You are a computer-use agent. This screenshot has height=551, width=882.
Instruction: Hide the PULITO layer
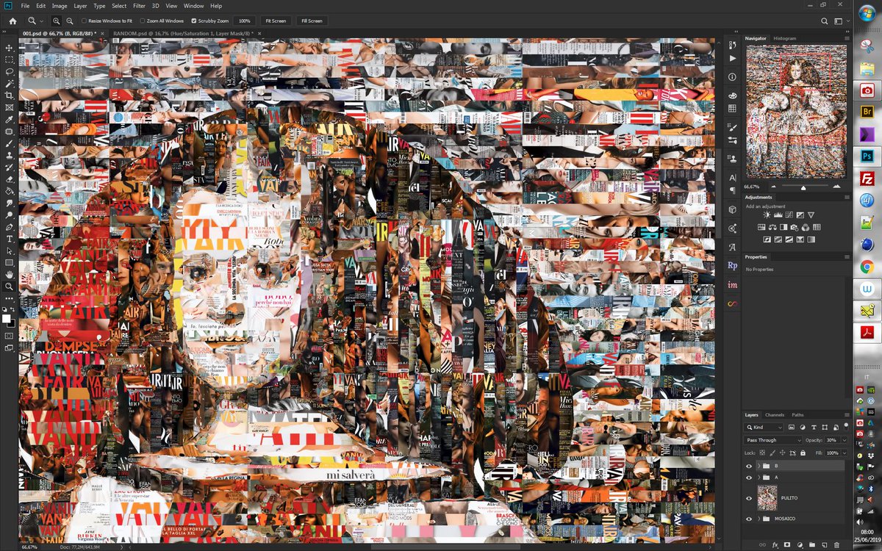coord(749,498)
